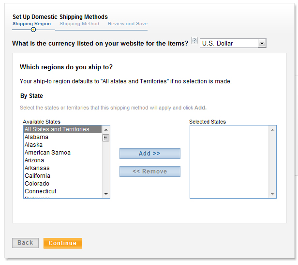This screenshot has width=298, height=265.
Task: Click the help question mark icon
Action: coord(194,40)
